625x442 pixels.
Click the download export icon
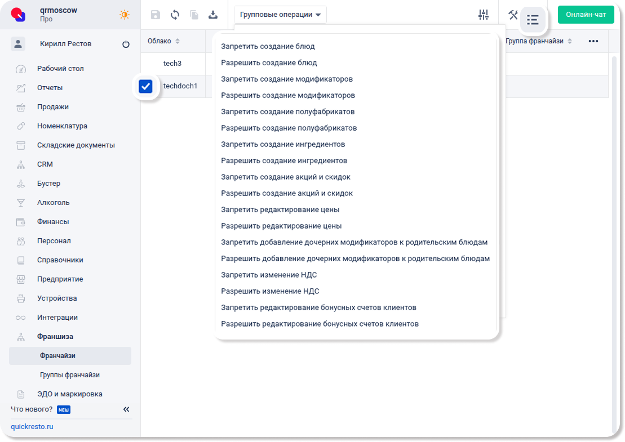pyautogui.click(x=213, y=15)
